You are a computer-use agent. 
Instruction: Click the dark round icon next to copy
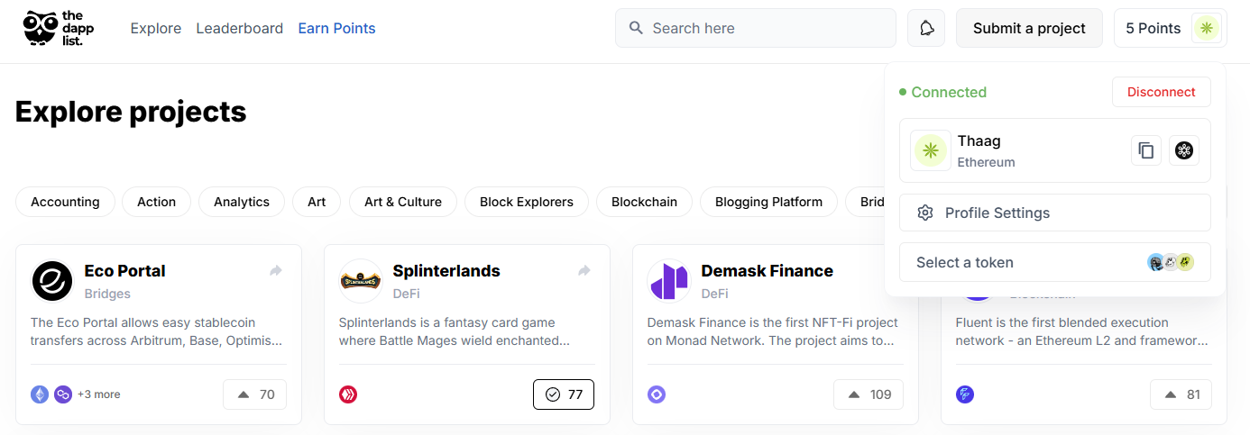click(x=1184, y=150)
